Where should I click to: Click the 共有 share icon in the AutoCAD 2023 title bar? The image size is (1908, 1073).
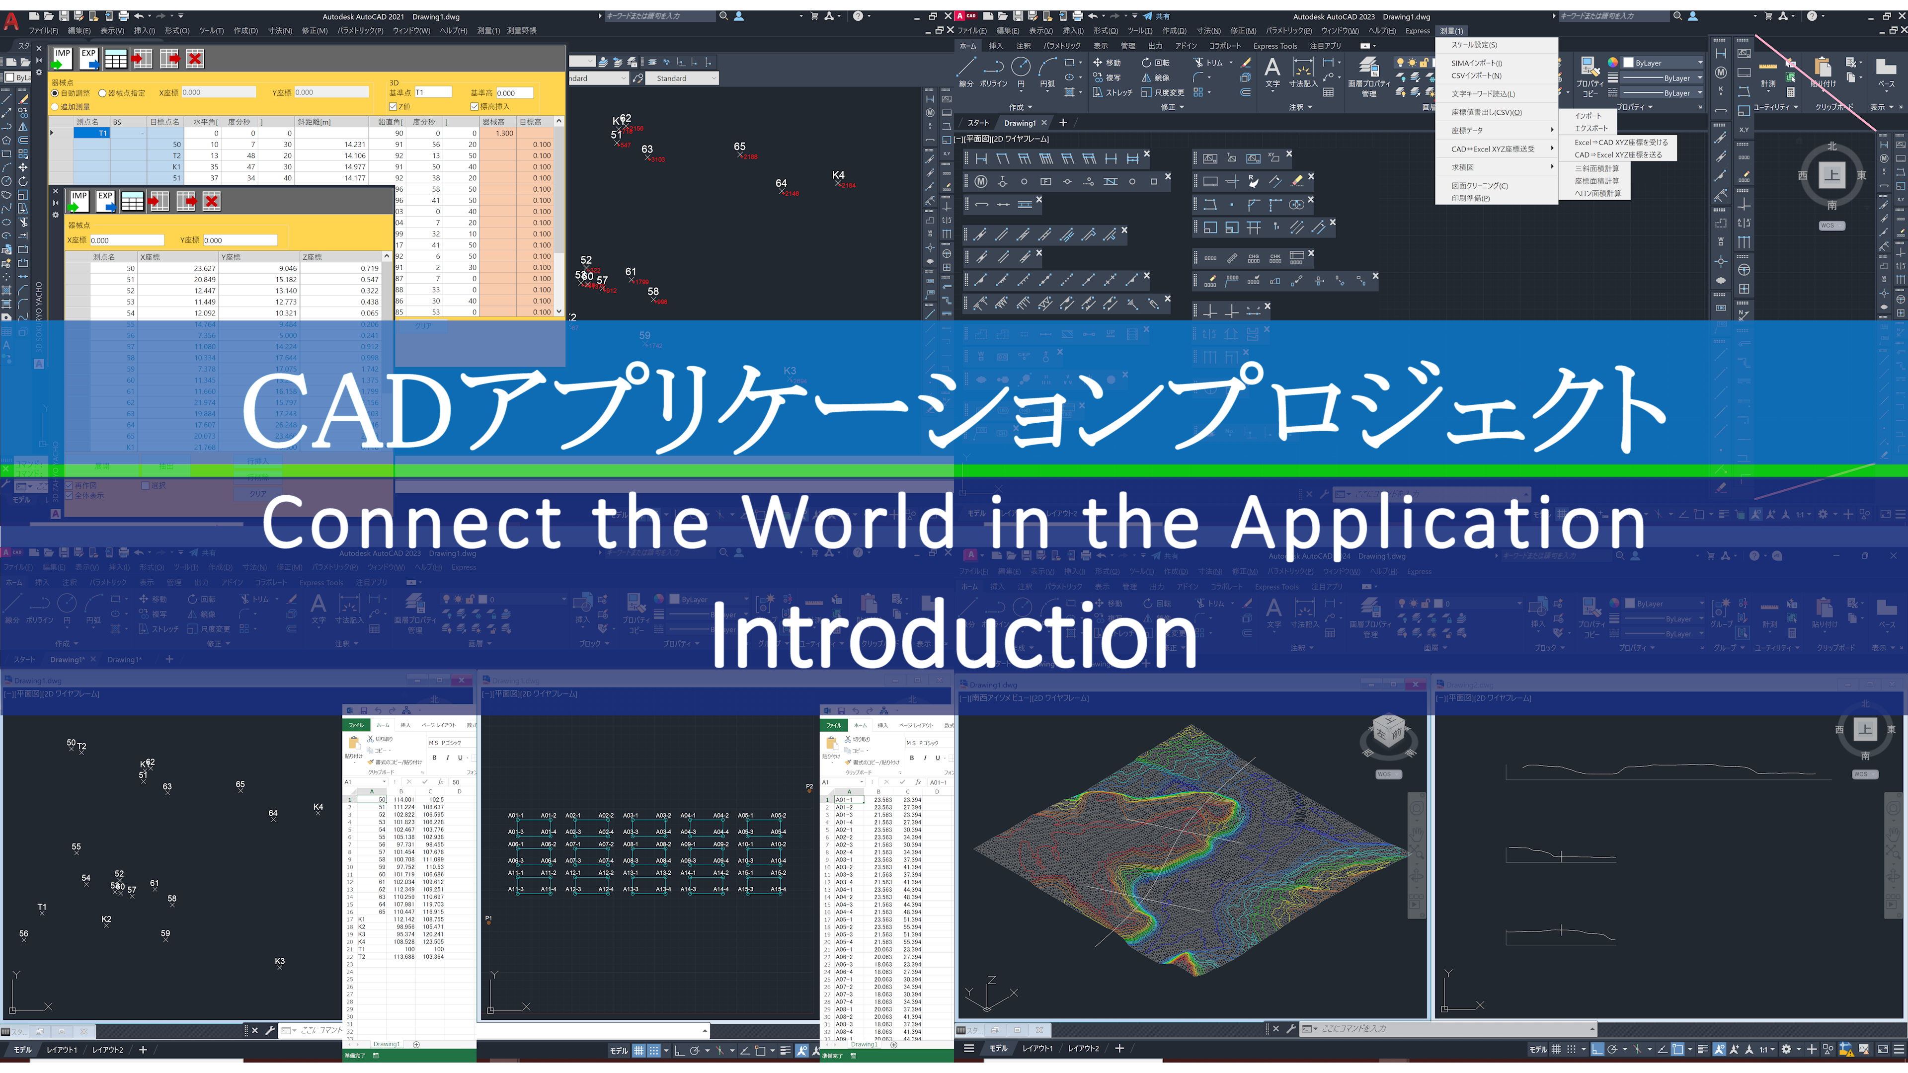[1156, 15]
